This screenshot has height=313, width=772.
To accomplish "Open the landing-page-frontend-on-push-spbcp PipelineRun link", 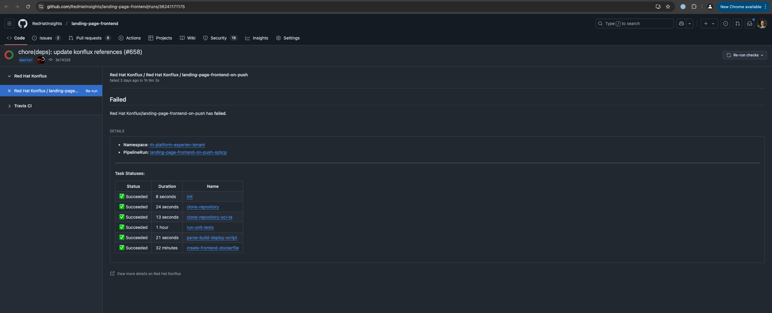I will pos(188,152).
